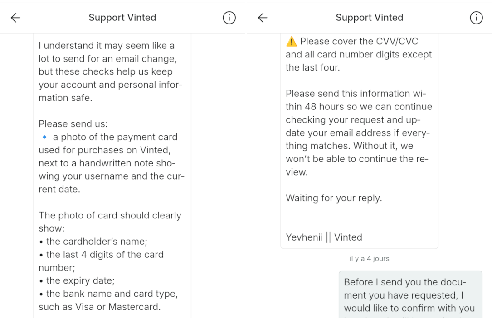Screen dimensions: 492x318
Task: Open the 'Before I send you the document' reply bubble
Action: pos(410,294)
